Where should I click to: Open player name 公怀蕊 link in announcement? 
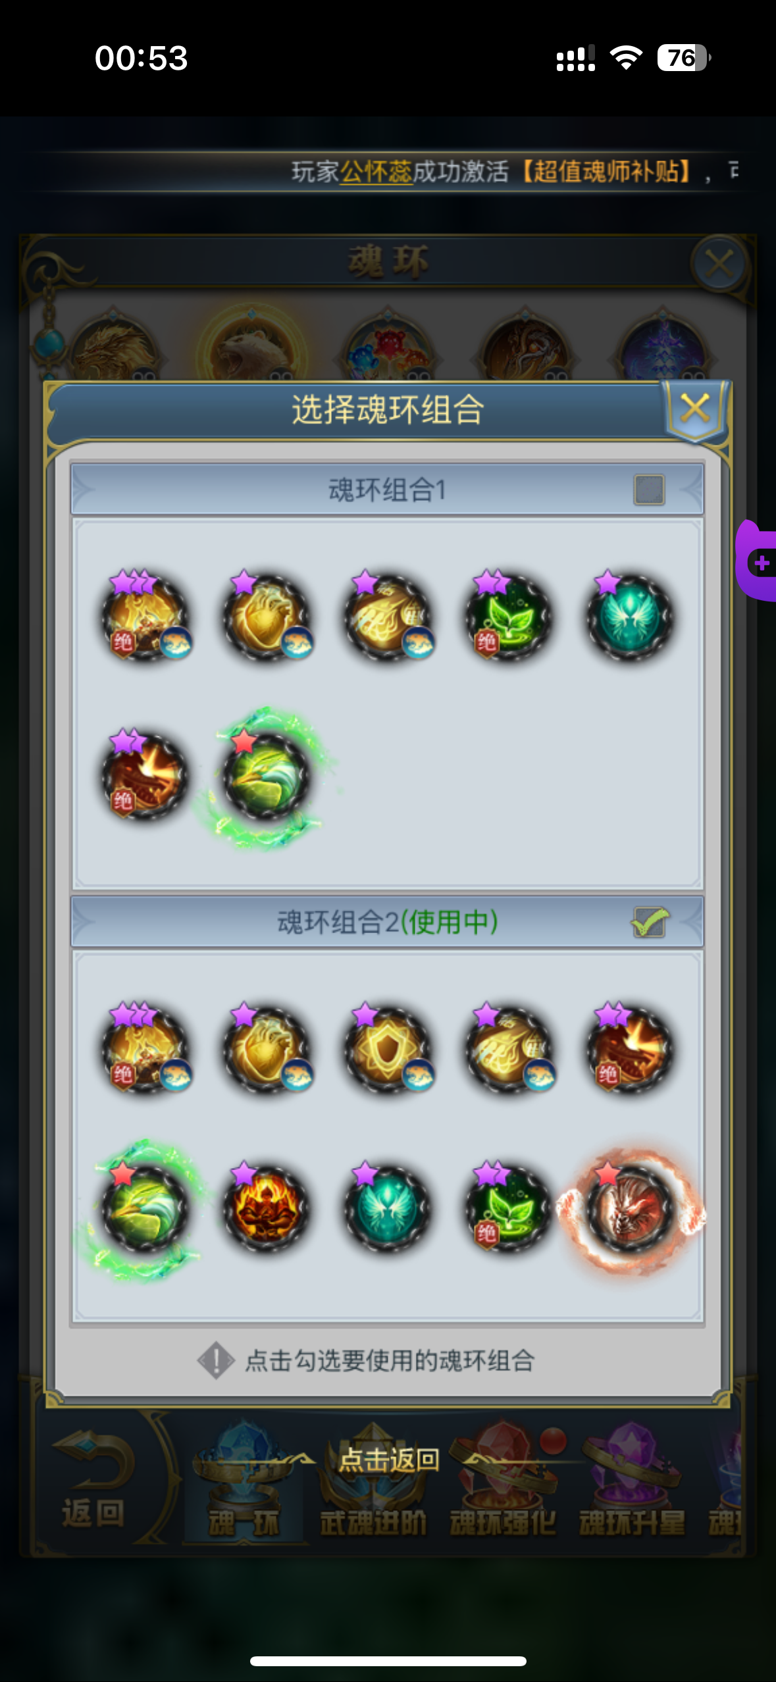coord(376,172)
